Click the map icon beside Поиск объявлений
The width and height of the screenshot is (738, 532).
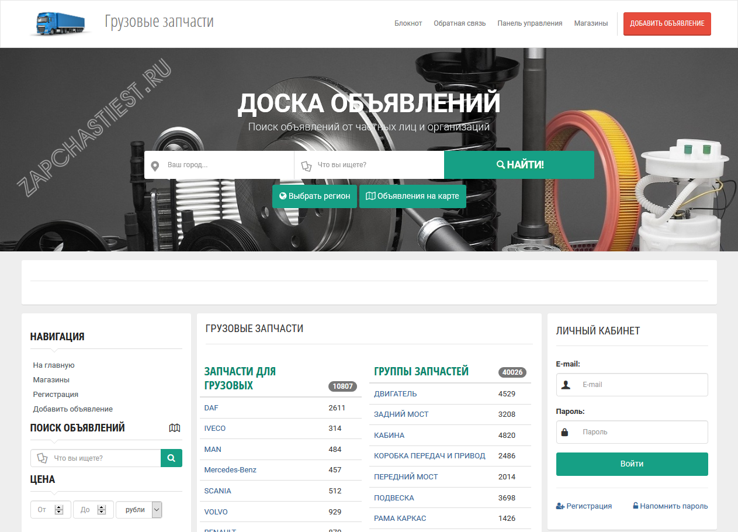[x=175, y=428]
